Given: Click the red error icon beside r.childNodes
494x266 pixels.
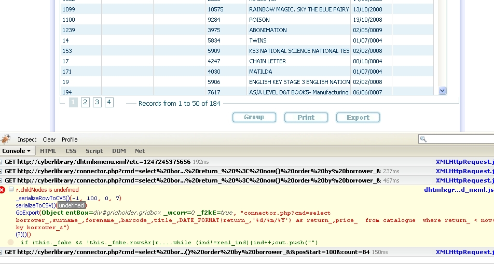Looking at the screenshot, I should pos(3,190).
